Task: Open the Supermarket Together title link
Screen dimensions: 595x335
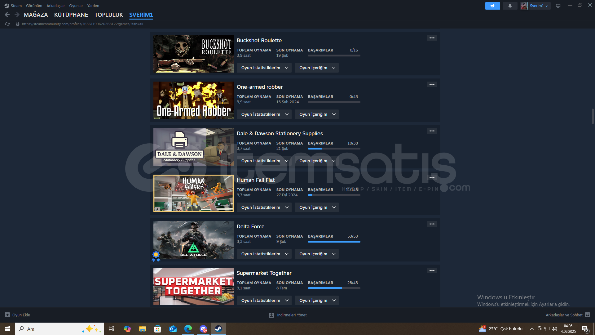Action: pyautogui.click(x=264, y=273)
